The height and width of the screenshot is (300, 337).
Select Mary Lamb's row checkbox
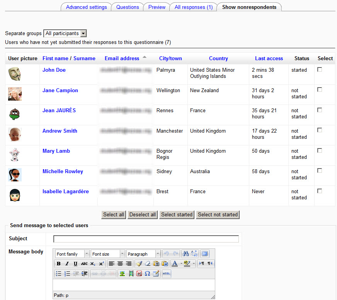pos(320,151)
